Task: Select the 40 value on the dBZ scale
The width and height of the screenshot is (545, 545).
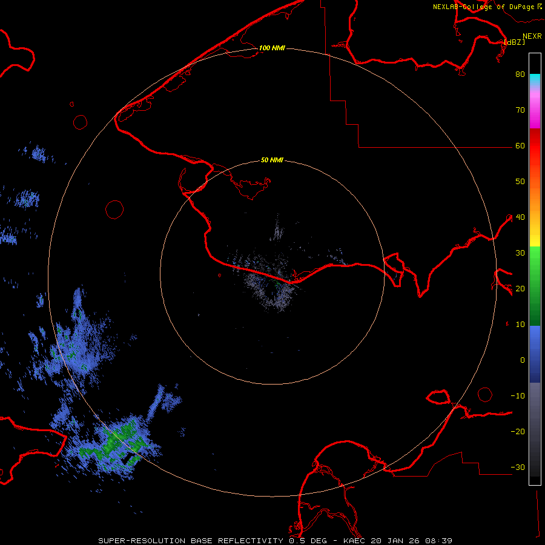Action: pos(520,217)
